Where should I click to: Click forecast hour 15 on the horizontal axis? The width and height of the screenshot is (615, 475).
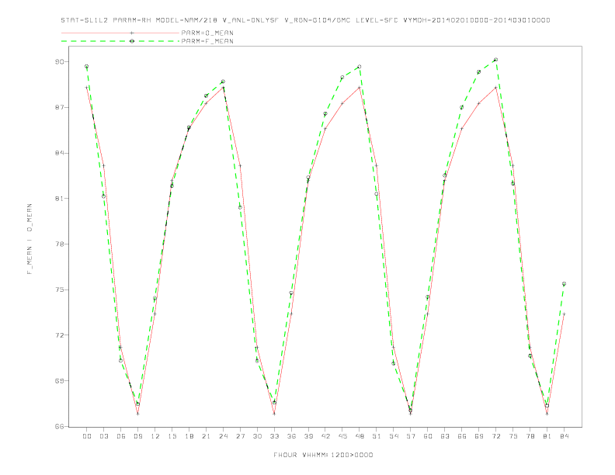[x=172, y=436]
